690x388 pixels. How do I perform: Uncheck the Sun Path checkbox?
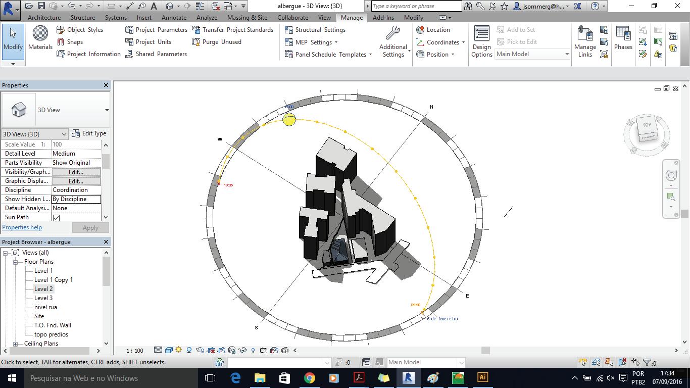pyautogui.click(x=56, y=218)
